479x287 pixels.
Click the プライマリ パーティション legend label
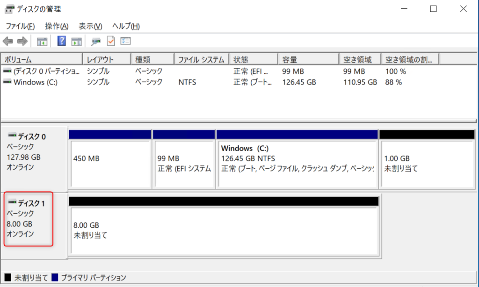pyautogui.click(x=94, y=278)
